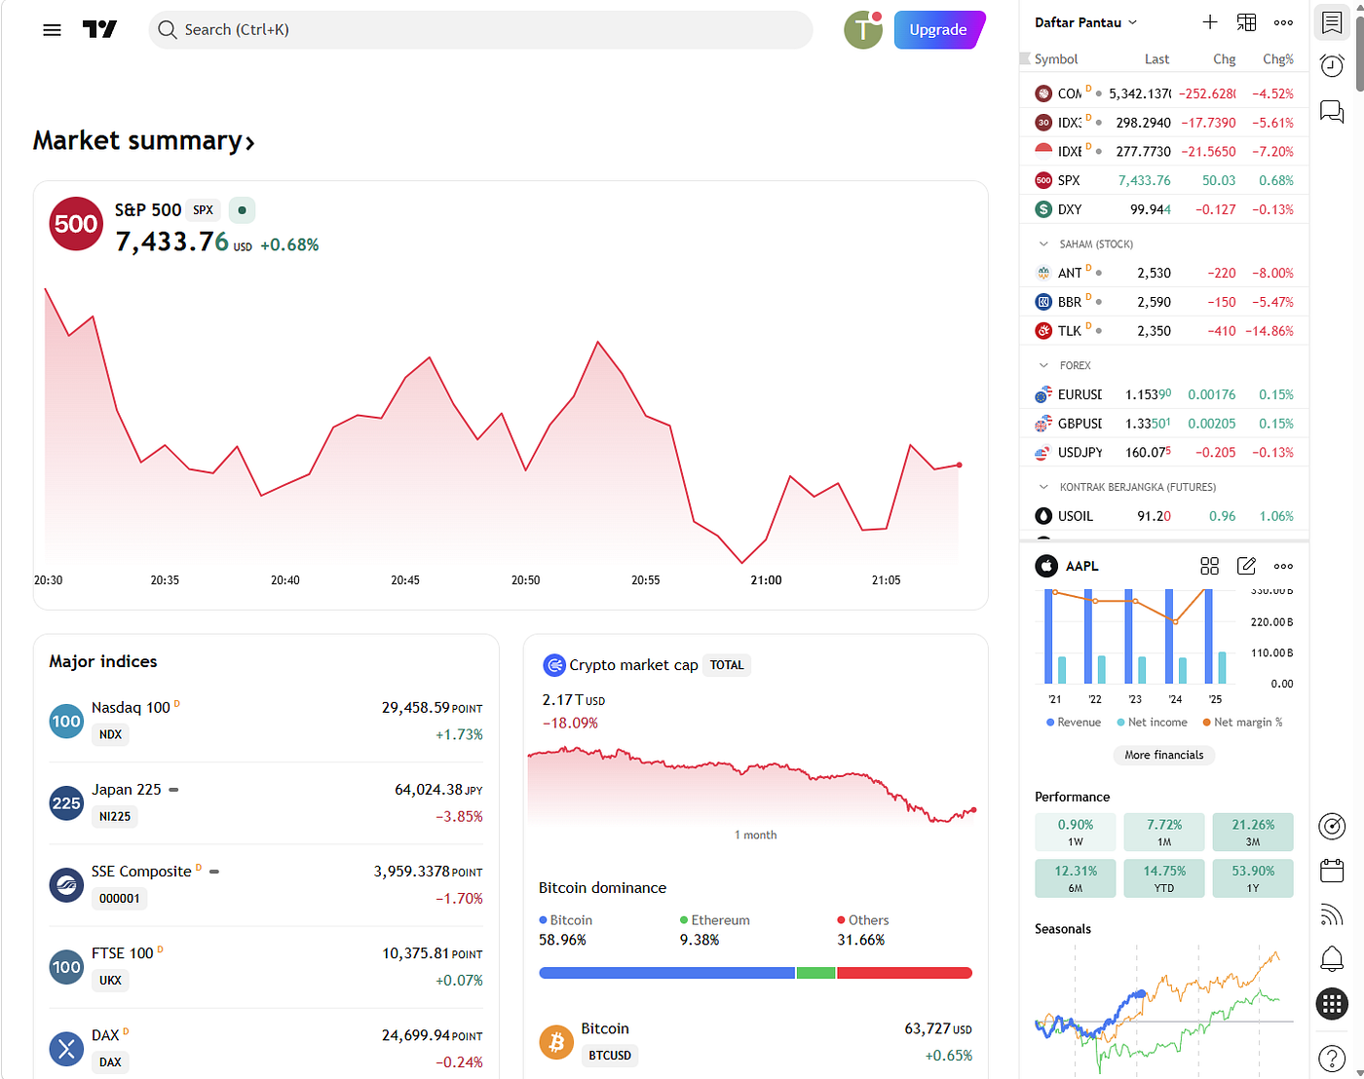This screenshot has height=1079, width=1364.
Task: Toggle the Net margin % legend series
Action: (1242, 723)
